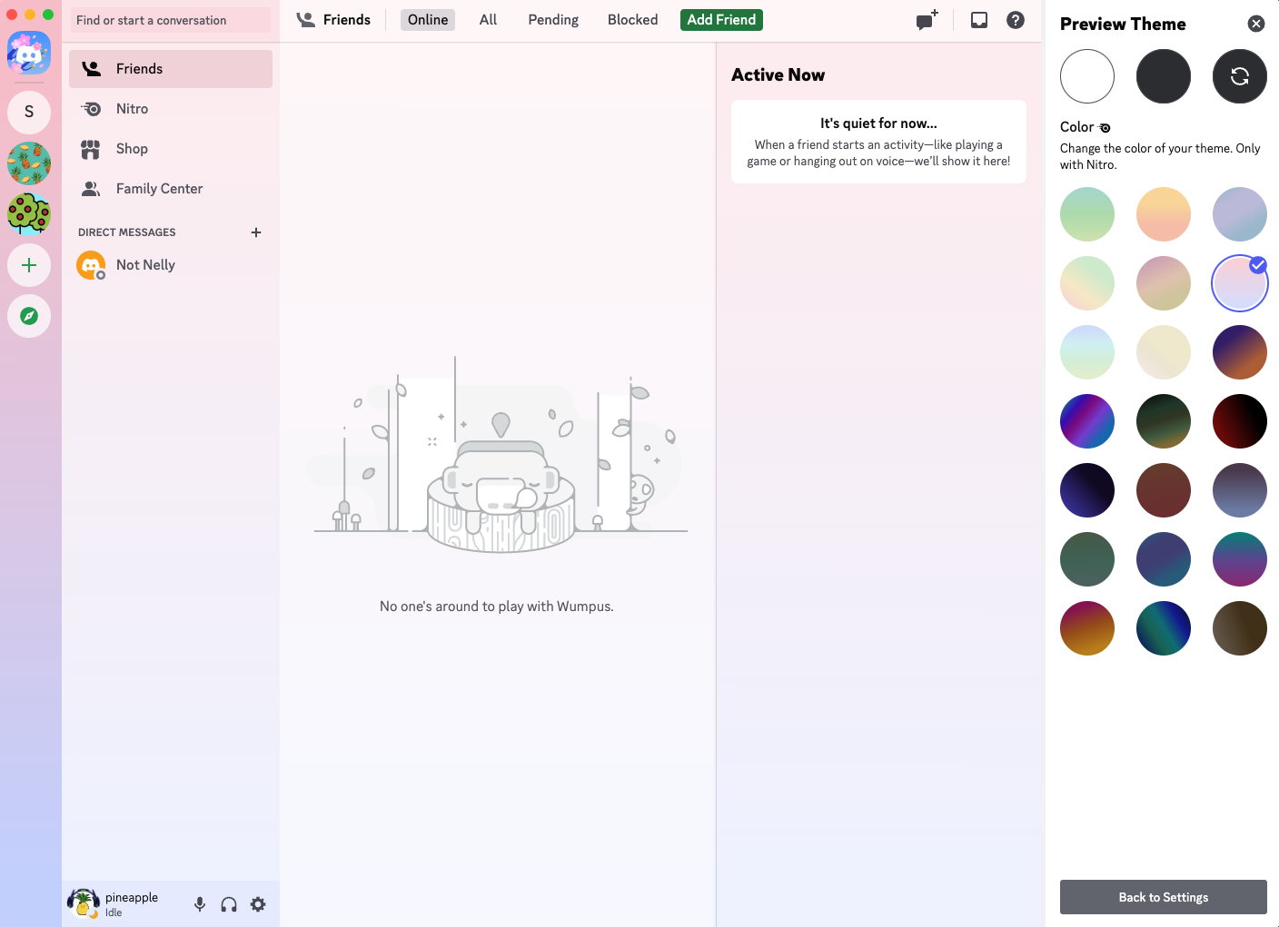Pick the dark green-brown swatch
Image resolution: width=1279 pixels, height=927 pixels.
[x=1164, y=421]
